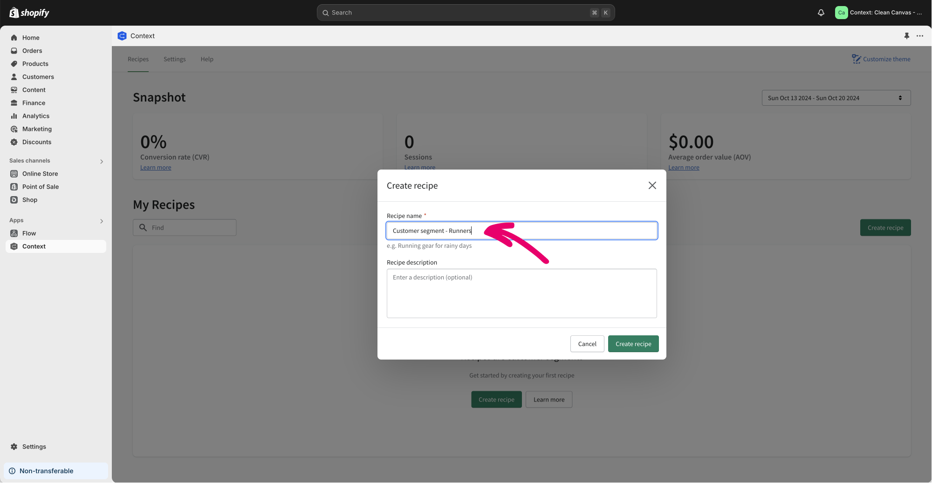Open Analytics from the sidebar
Screen dimensions: 932x483
(x=35, y=116)
